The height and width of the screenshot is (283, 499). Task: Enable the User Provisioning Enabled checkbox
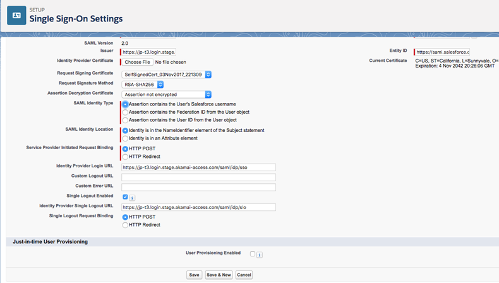pos(253,254)
